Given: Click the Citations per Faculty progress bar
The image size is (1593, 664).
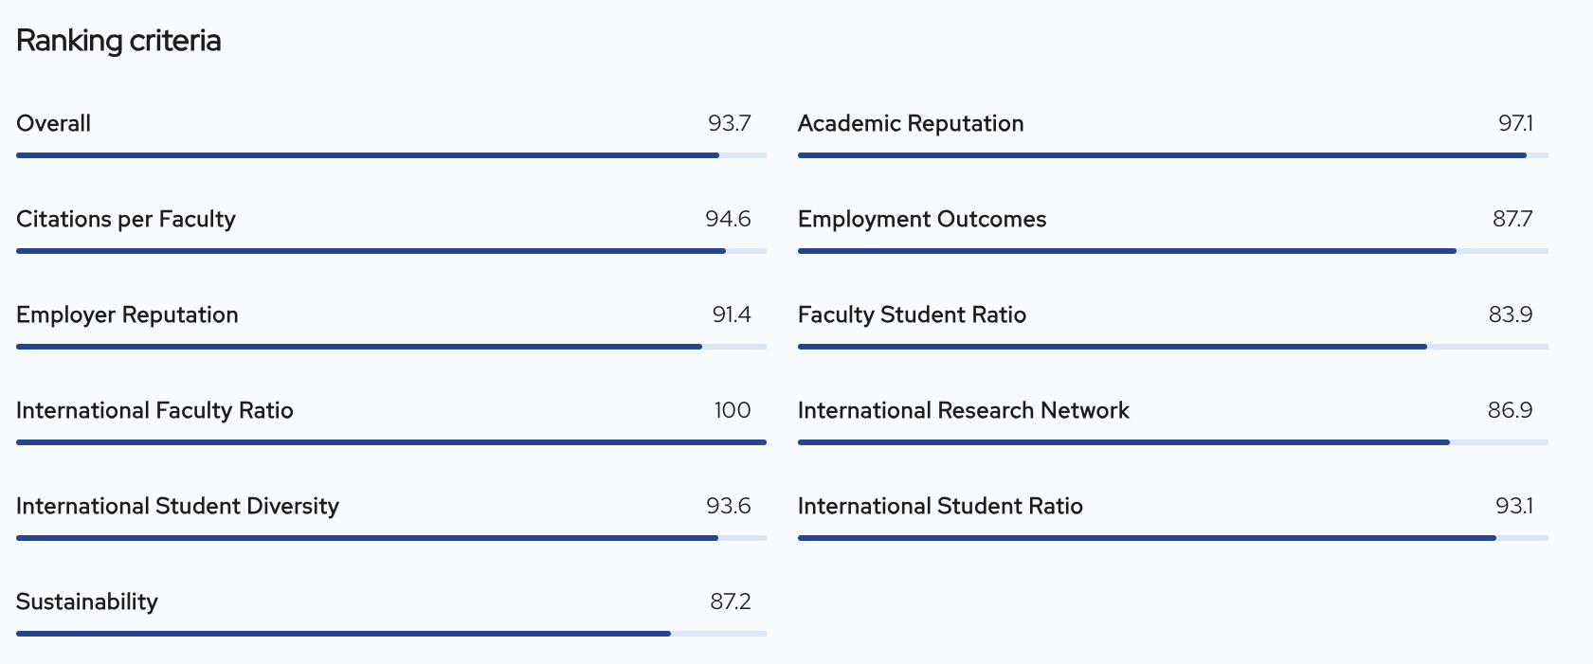Looking at the screenshot, I should click(x=391, y=251).
